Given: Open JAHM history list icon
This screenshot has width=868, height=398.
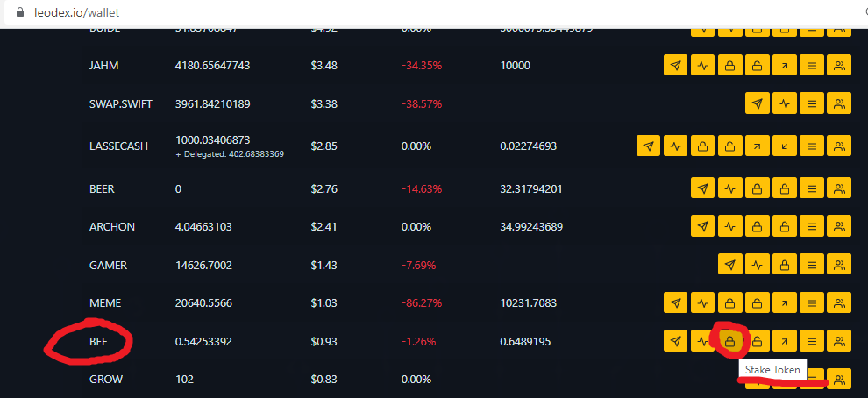Looking at the screenshot, I should click(x=812, y=66).
